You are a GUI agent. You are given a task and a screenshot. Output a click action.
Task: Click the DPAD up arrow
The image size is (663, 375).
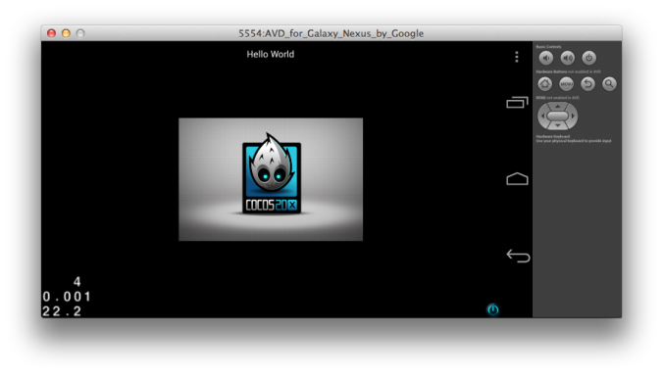tap(558, 107)
